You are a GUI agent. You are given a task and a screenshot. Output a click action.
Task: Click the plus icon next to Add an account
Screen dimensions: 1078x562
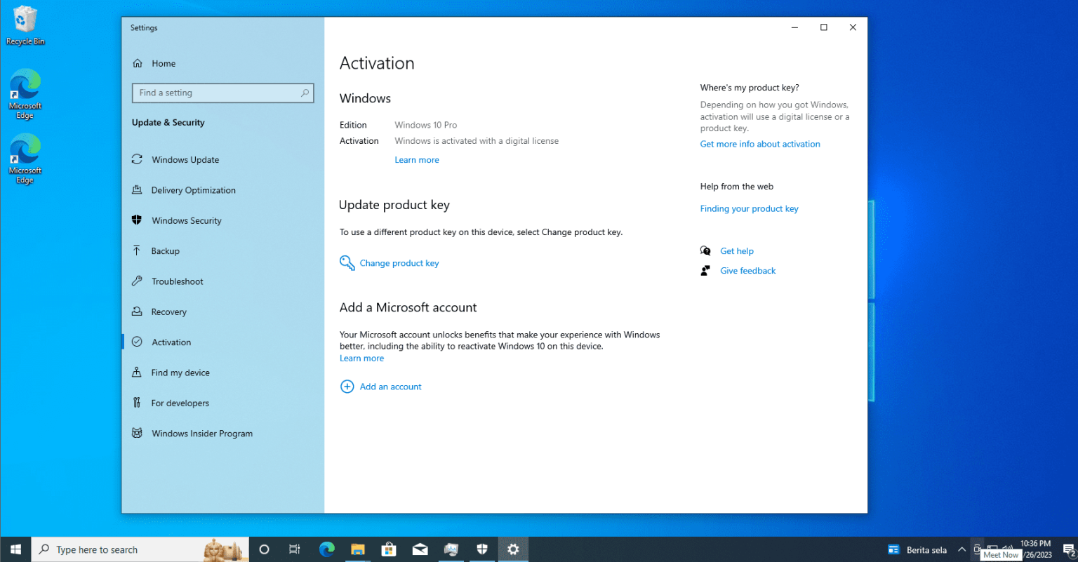click(x=347, y=386)
